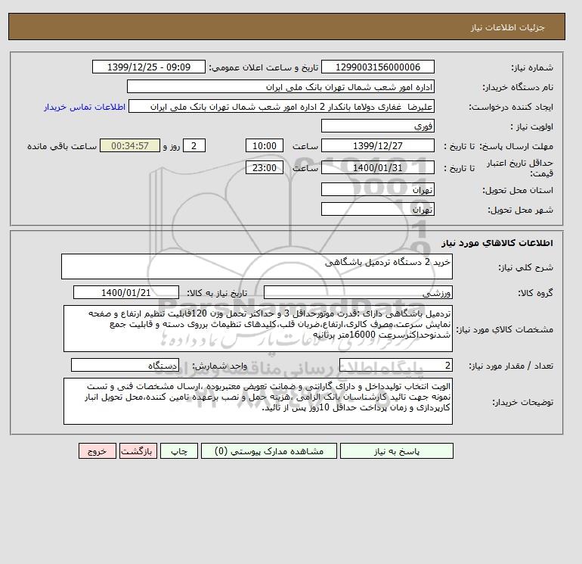Click the خروج exit button
This screenshot has width=582, height=564.
tap(98, 451)
